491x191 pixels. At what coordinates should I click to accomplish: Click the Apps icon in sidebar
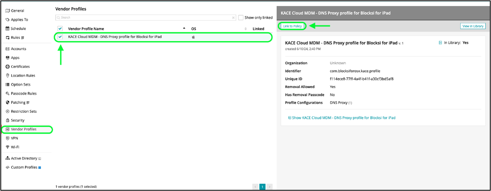8,58
